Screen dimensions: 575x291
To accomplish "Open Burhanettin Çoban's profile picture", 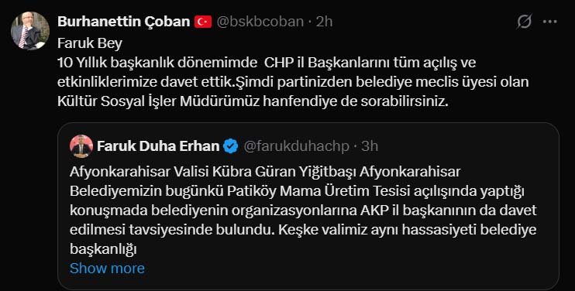I will (x=30, y=30).
